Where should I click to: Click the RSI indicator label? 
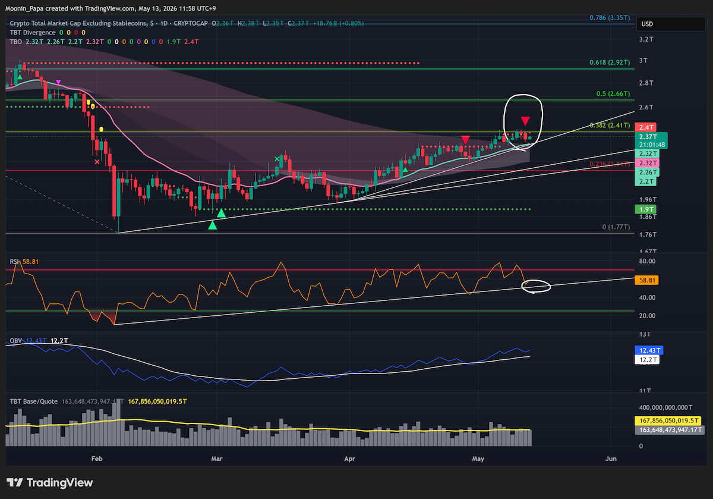14,261
